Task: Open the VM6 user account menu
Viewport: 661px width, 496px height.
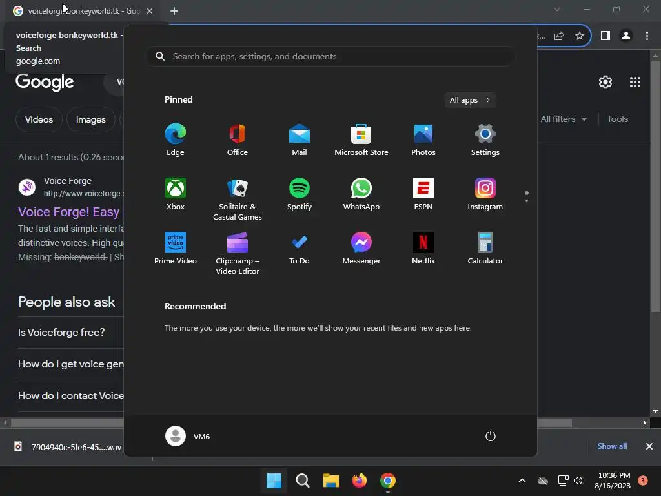Action: [188, 436]
